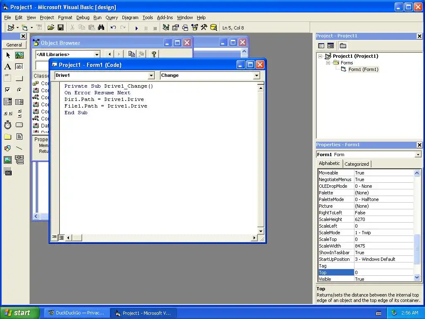
Task: Switch to Procedure View in the code window
Action: [x=54, y=238]
